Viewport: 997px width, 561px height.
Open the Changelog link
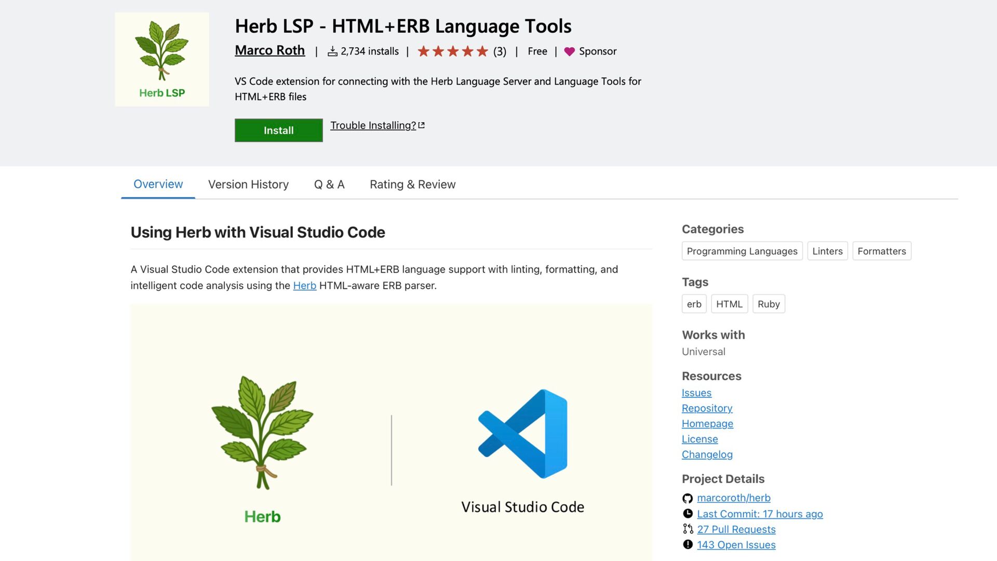707,455
